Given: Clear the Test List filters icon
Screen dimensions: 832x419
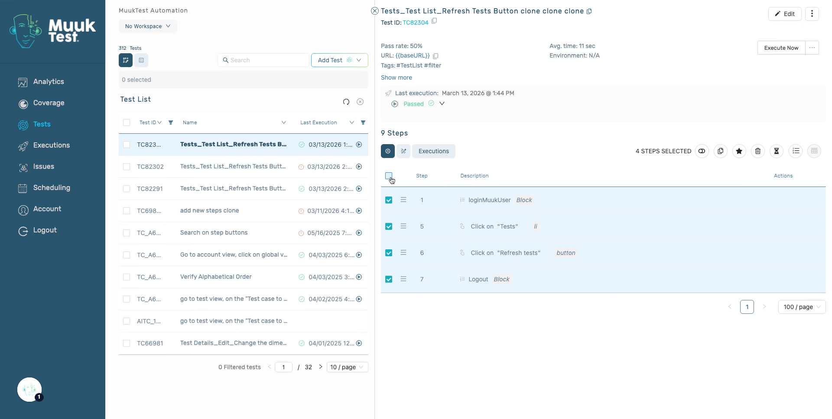Looking at the screenshot, I should (x=360, y=102).
